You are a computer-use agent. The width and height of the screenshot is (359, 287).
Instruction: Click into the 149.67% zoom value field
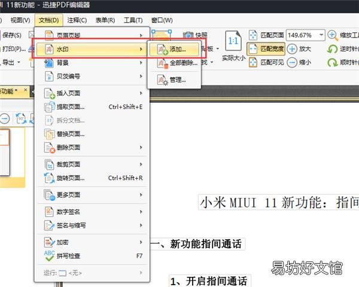[x=302, y=35]
